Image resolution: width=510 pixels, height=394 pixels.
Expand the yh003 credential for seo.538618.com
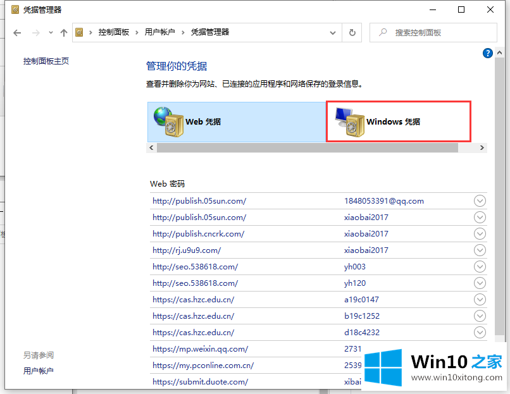(480, 267)
